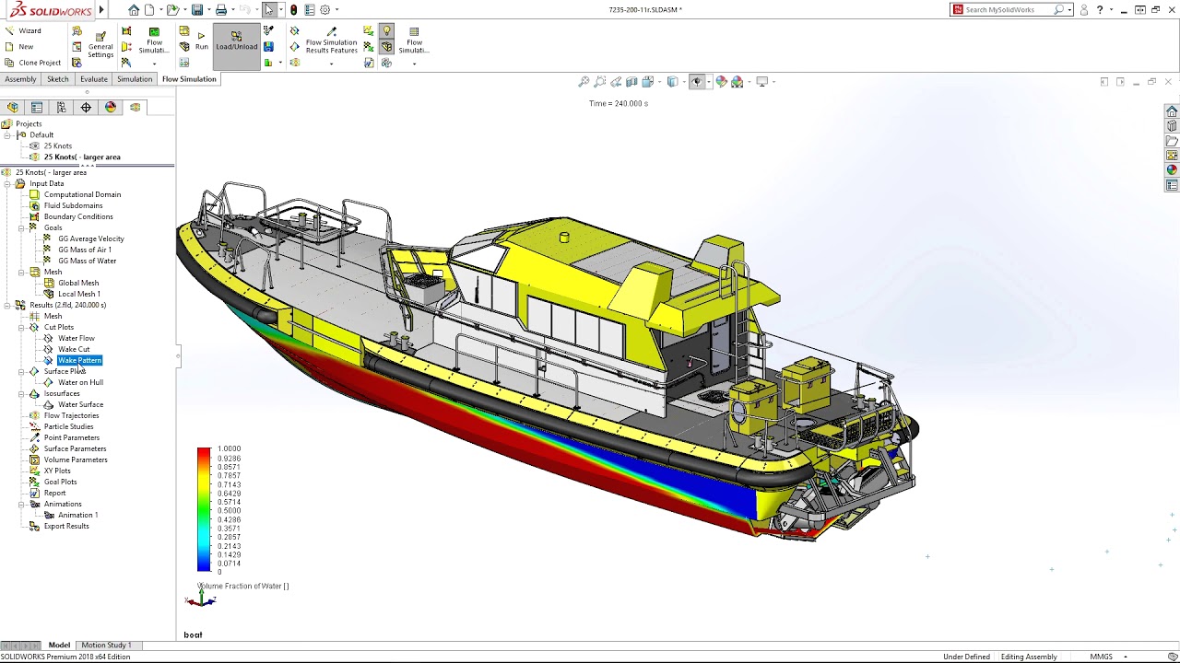Collapse the Results (2.fld, 240.000 s) node

tap(7, 305)
